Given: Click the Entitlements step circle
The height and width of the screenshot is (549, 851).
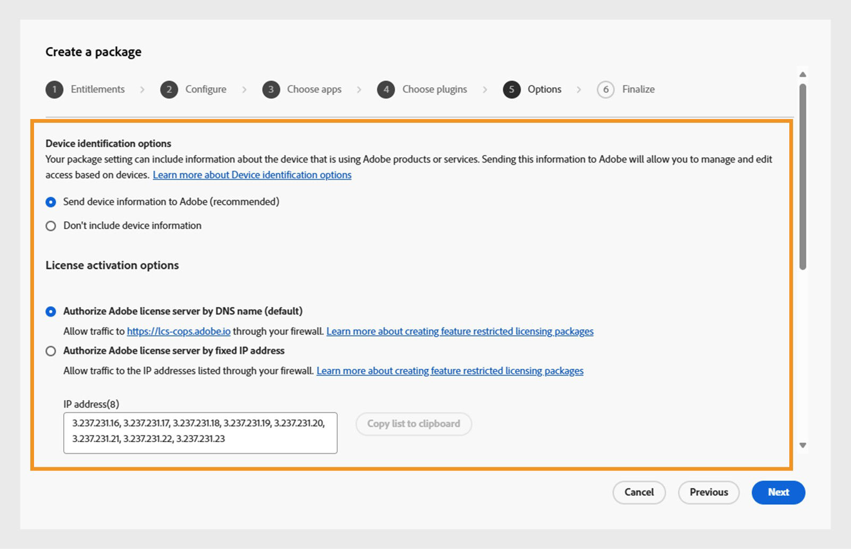Looking at the screenshot, I should [x=54, y=89].
